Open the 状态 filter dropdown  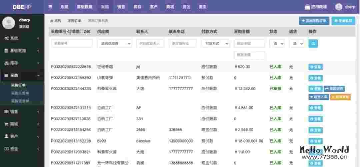[277, 43]
